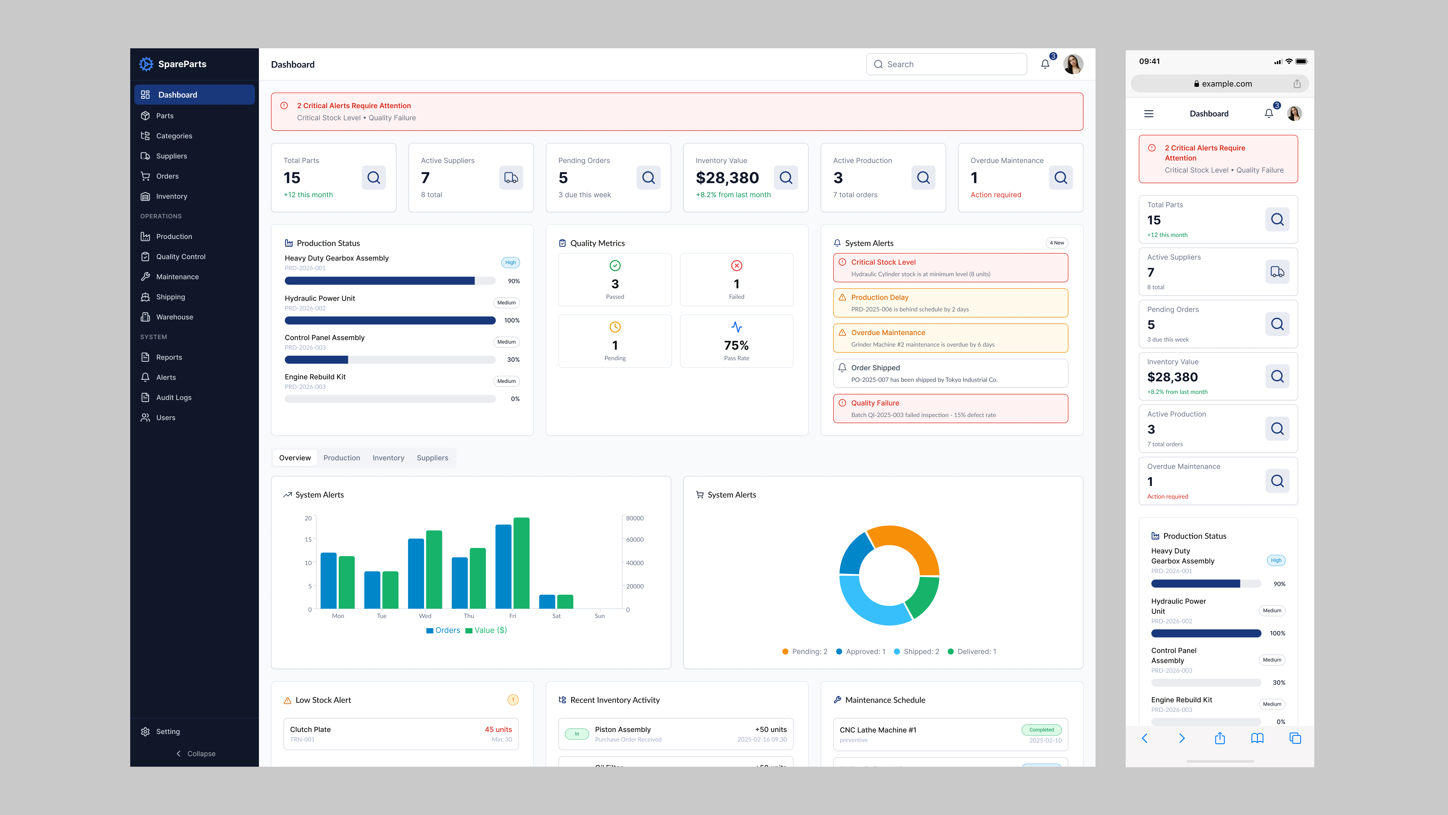Screen dimensions: 1448x815
Task: Click the search icon on Inventory Value card
Action: pyautogui.click(x=786, y=178)
